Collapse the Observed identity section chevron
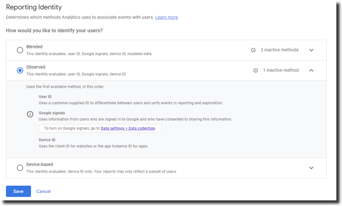Screen dimensions: 342x206 (311, 70)
